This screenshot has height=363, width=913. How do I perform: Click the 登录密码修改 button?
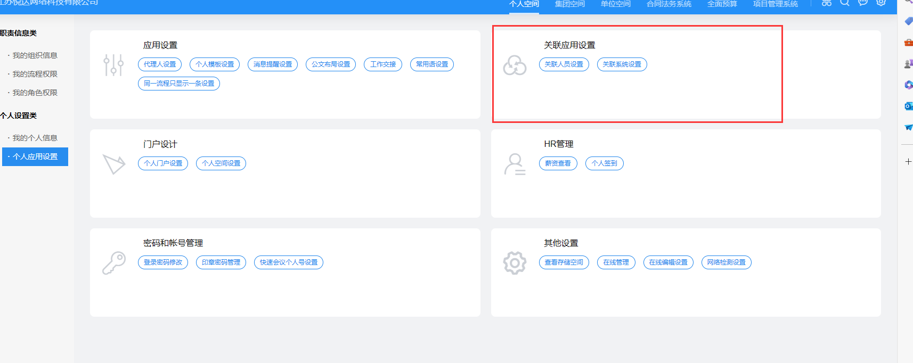[163, 262]
